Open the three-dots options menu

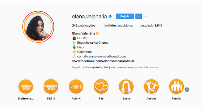[147, 16]
